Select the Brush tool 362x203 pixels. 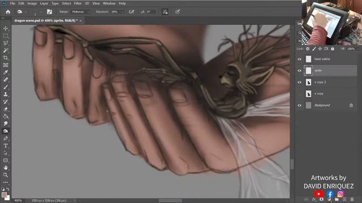(x=6, y=87)
